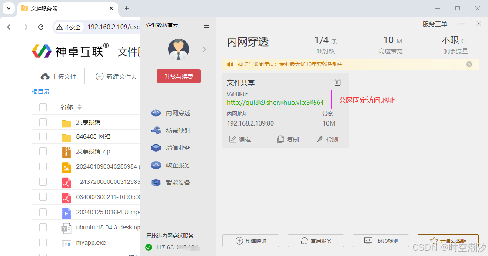Open the green 访问地址 URL link
This screenshot has width=488, height=256.
276,103
